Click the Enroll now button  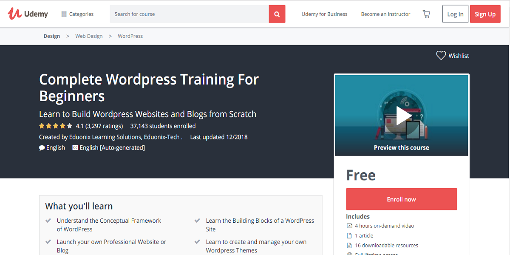coord(402,199)
